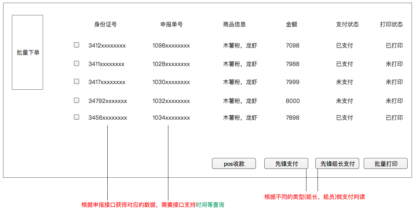Click ID number 3412xxxxxxxx
This screenshot has height=220, width=416.
pyautogui.click(x=107, y=45)
